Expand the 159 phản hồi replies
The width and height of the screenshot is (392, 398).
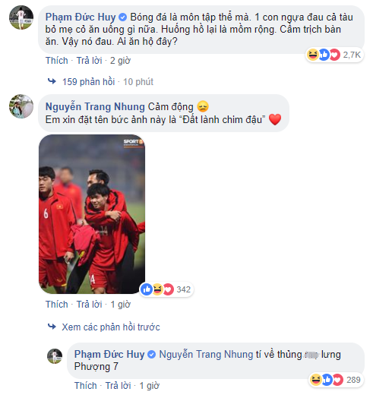[x=89, y=82]
